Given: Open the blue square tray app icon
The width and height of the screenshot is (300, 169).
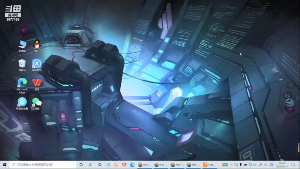Looking at the screenshot, I should click(271, 165).
